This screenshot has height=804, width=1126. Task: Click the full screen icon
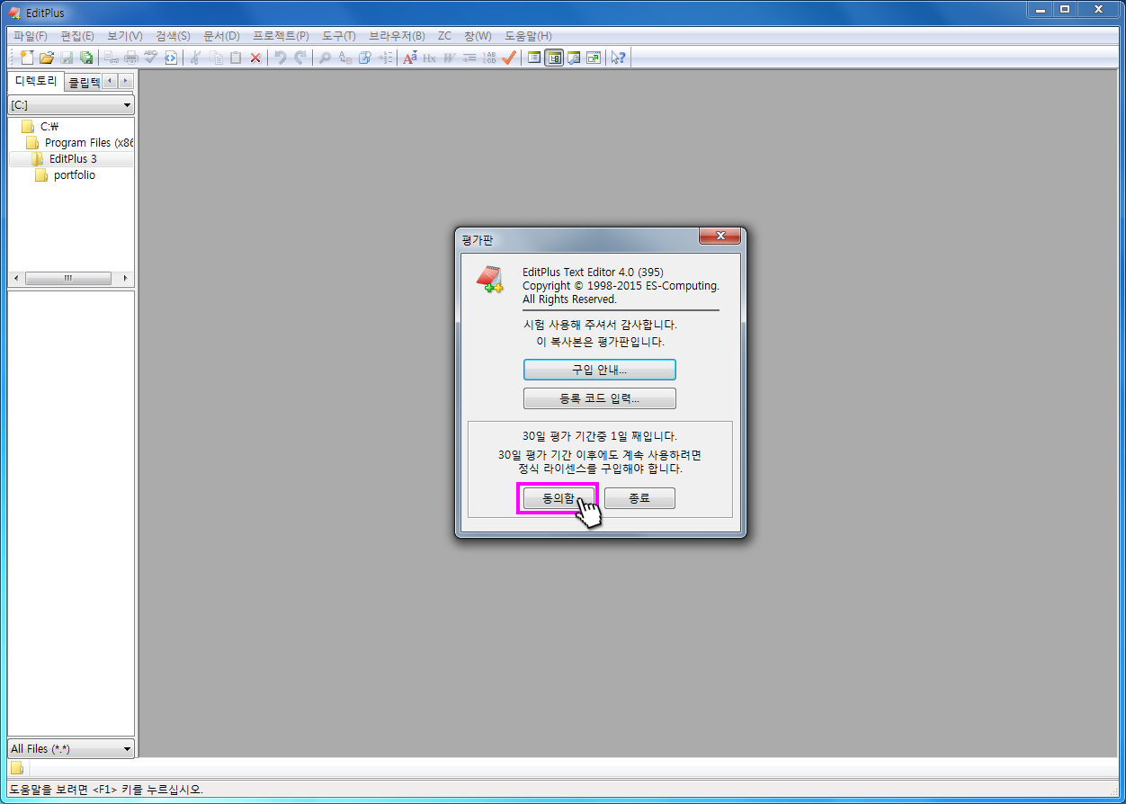click(x=594, y=58)
